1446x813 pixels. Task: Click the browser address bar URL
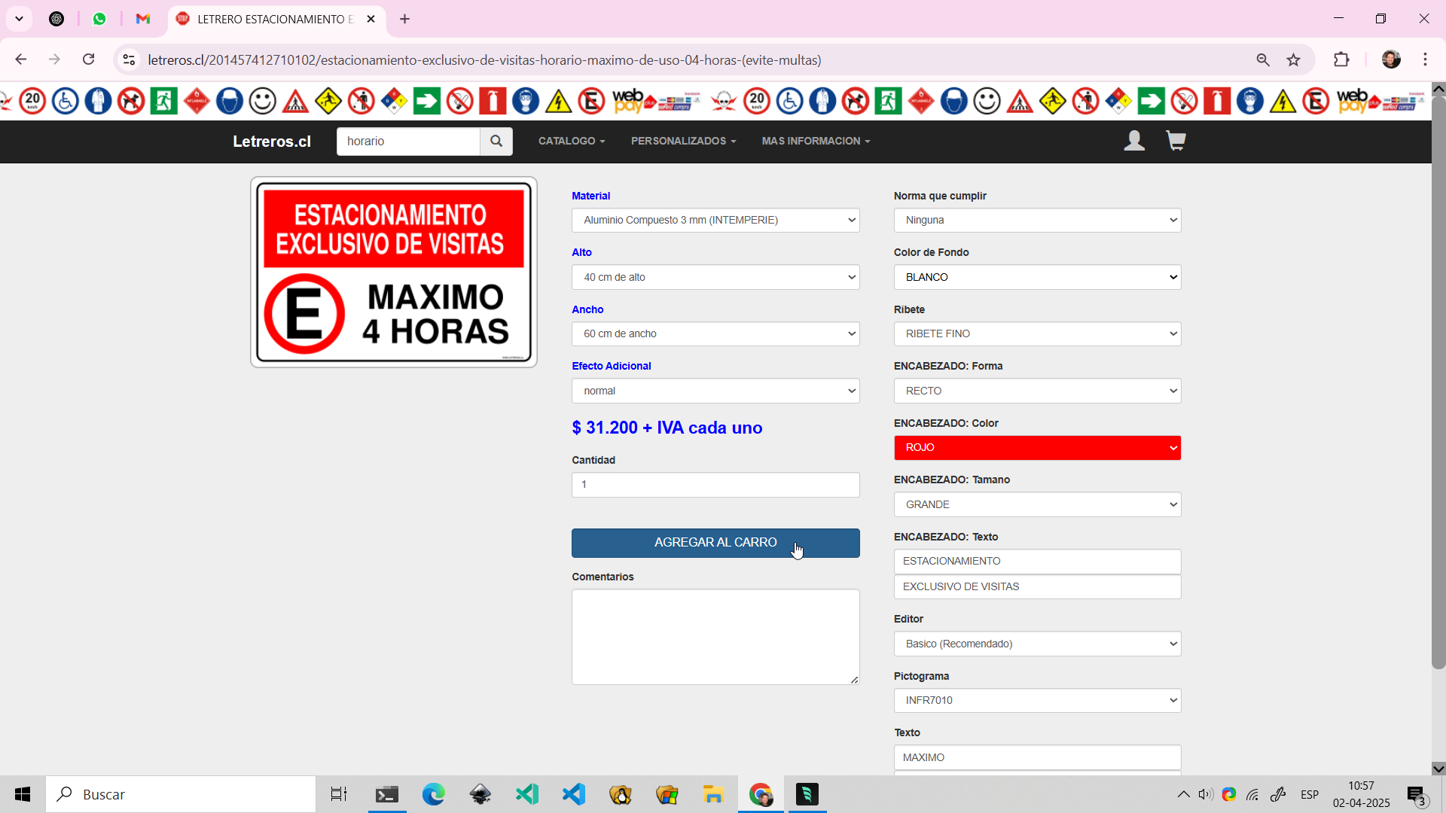coord(484,59)
